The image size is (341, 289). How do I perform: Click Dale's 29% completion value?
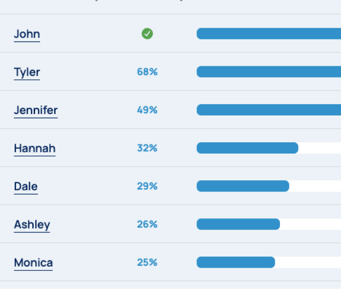[x=147, y=186]
